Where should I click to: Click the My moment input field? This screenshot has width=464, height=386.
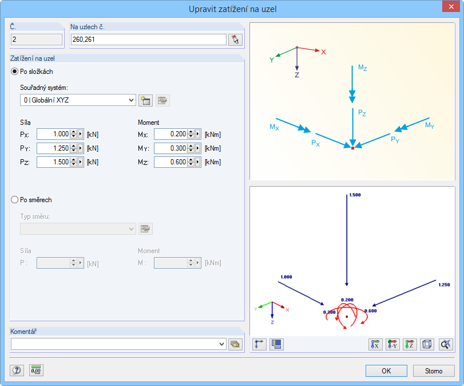point(171,148)
